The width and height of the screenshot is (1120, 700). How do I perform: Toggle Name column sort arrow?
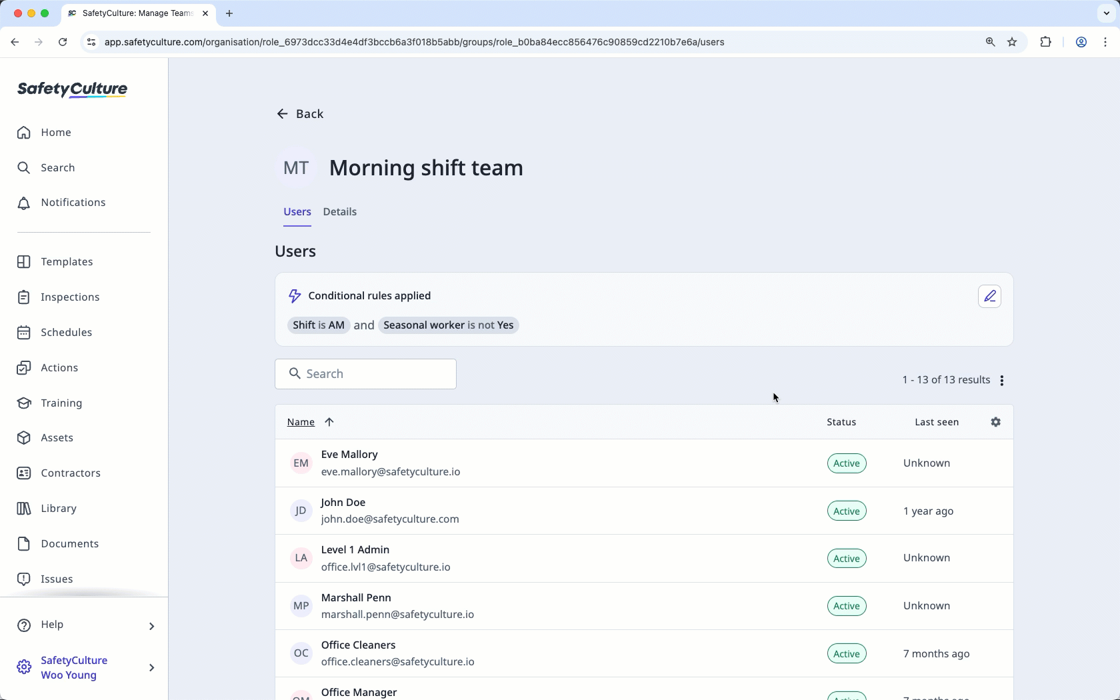point(329,422)
